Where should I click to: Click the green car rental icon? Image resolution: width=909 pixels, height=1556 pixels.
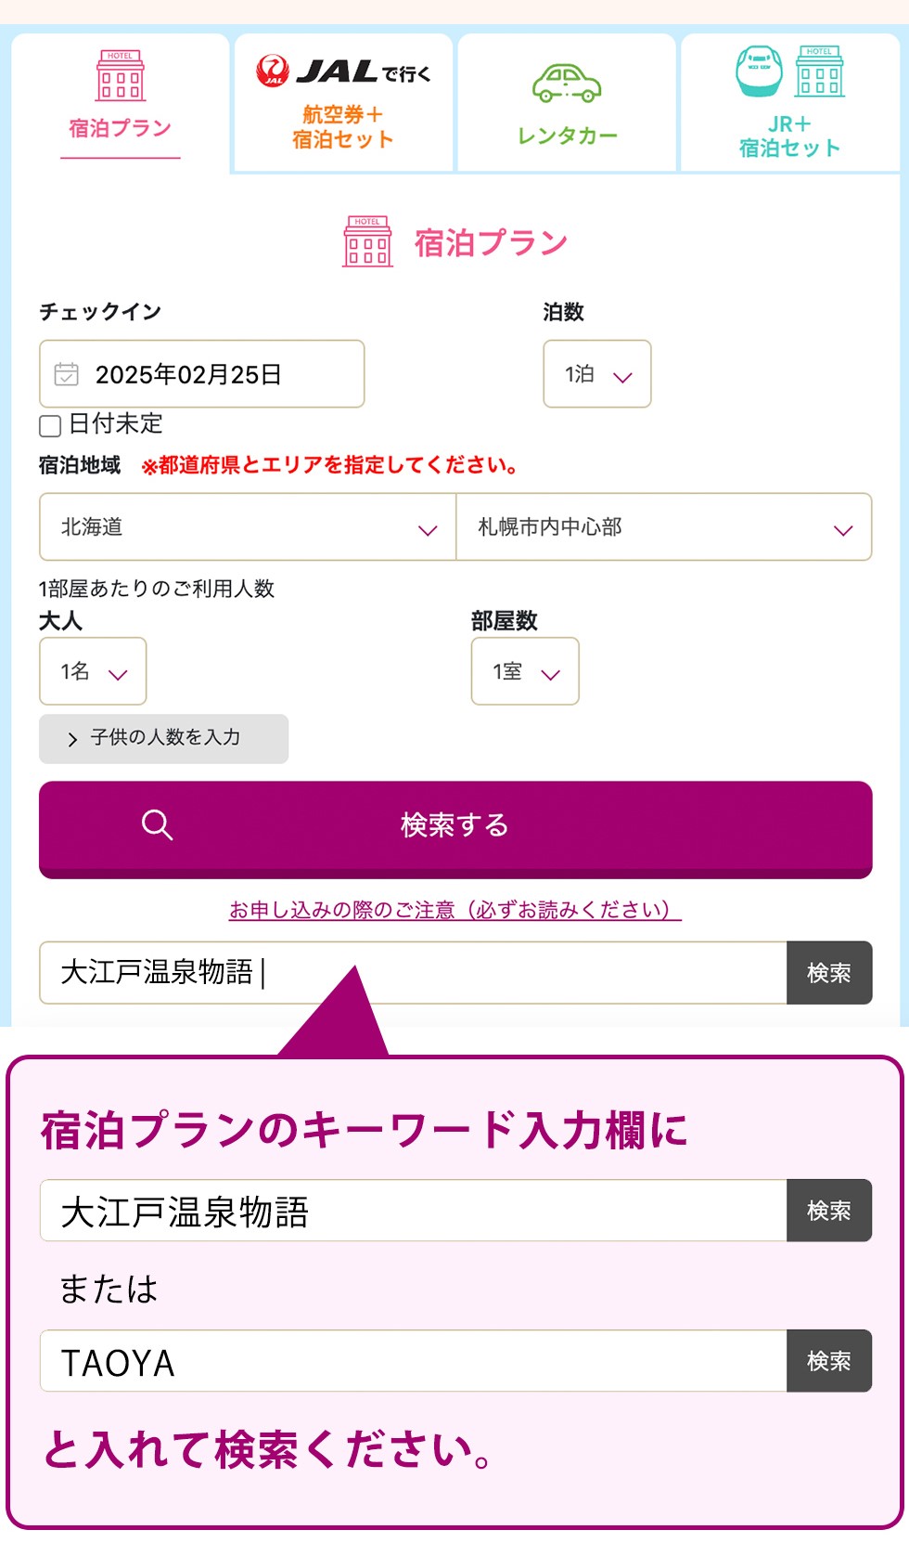pos(567,84)
